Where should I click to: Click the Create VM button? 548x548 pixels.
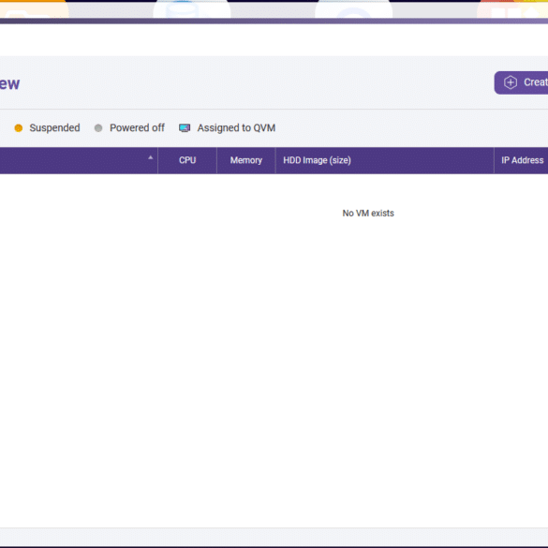(521, 82)
